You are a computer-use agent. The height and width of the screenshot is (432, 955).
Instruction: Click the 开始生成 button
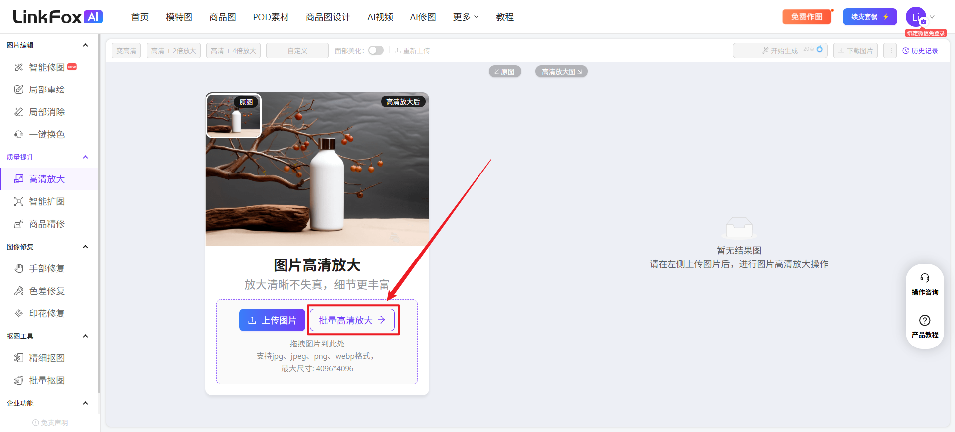[x=779, y=51]
